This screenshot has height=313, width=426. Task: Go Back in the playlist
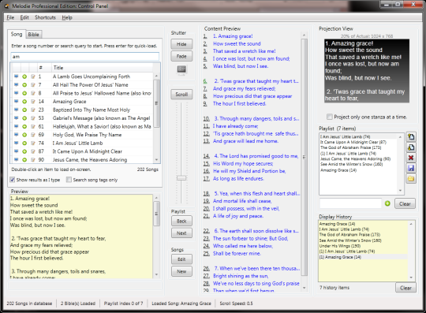[181, 221]
